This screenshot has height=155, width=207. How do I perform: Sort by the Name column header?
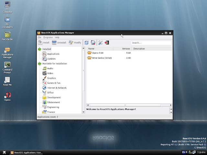click(100, 49)
